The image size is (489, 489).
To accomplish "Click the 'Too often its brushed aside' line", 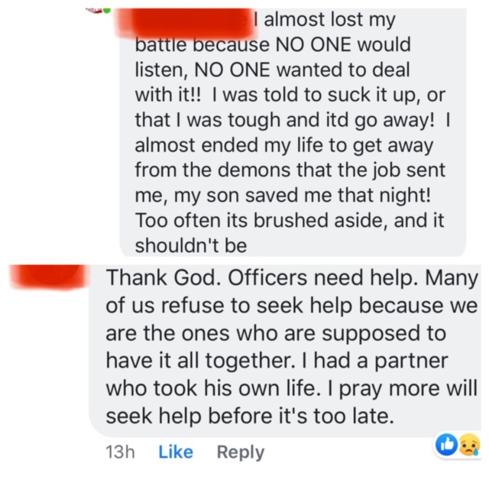I will tap(261, 221).
